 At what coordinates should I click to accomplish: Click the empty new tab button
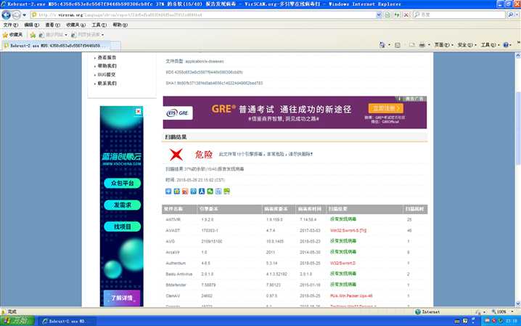point(115,46)
